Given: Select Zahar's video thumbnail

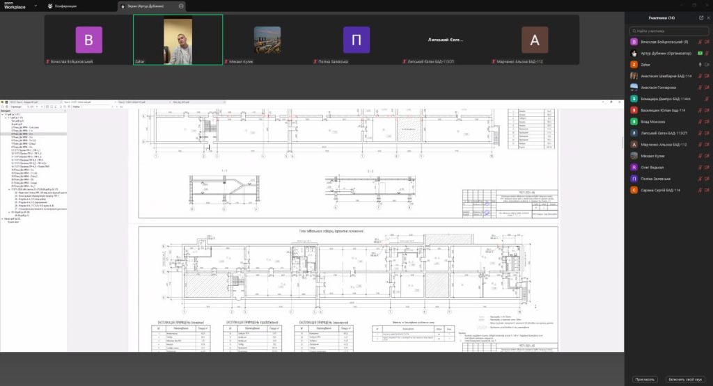Looking at the screenshot, I should point(178,40).
